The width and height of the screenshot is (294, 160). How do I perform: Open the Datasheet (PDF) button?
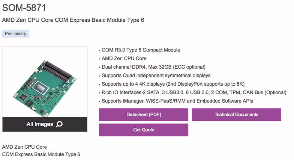[x=144, y=115]
